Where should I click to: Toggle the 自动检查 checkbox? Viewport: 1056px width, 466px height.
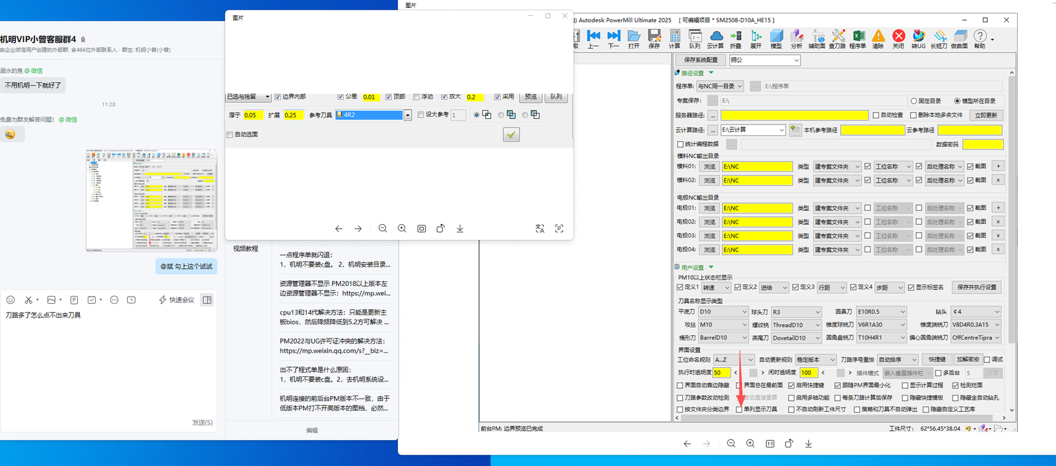pos(876,115)
